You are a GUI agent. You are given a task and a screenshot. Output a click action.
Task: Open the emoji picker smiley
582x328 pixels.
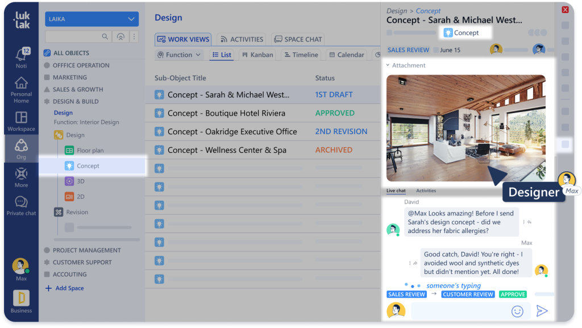[517, 311]
